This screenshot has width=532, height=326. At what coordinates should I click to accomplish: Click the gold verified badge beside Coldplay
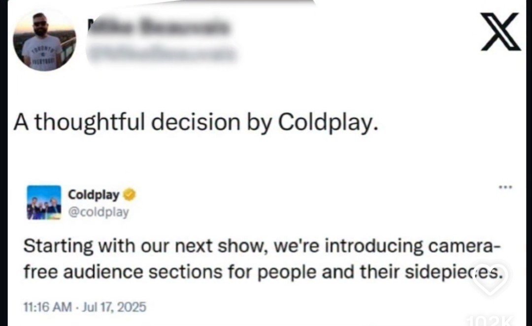click(x=131, y=195)
